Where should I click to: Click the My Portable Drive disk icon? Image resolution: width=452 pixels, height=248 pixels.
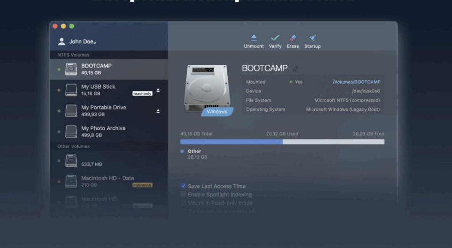tap(71, 111)
